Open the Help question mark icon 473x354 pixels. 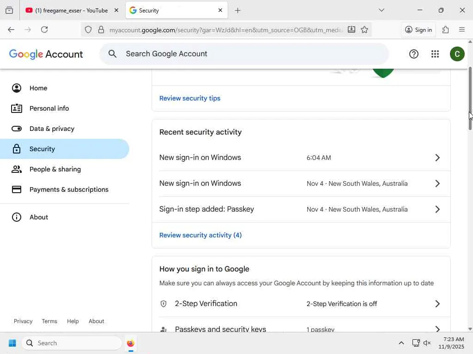(414, 54)
